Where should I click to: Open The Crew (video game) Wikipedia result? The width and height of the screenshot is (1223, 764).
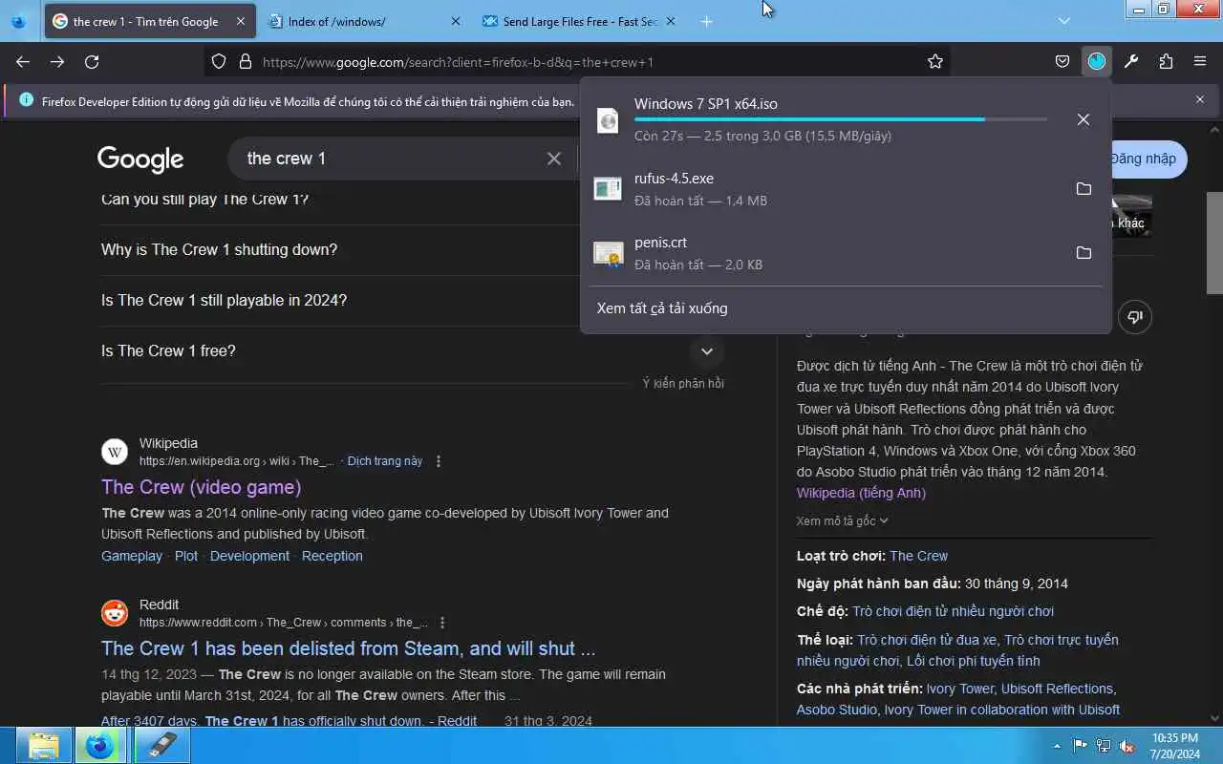coord(201,487)
